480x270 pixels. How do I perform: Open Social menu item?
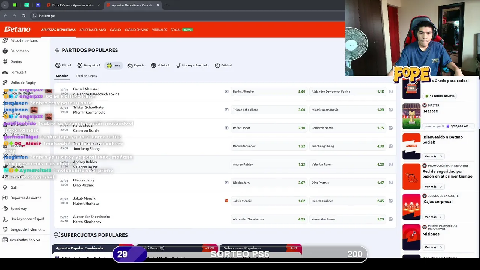click(176, 30)
